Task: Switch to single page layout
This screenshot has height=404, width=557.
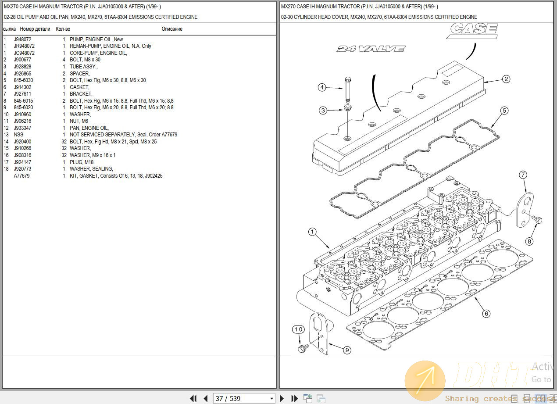Action: (514, 398)
